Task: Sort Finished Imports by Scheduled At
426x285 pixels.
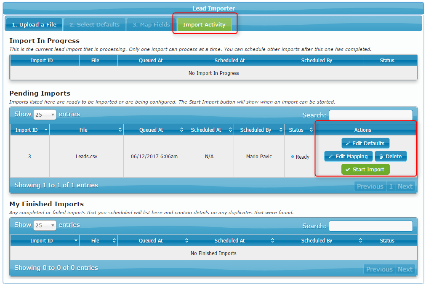Action: [x=233, y=240]
